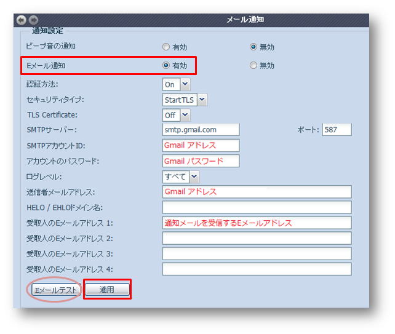This screenshot has width=395, height=334.
Task: Open the セキュリティタイプ dropdown showing StartTLS
Action: (185, 100)
